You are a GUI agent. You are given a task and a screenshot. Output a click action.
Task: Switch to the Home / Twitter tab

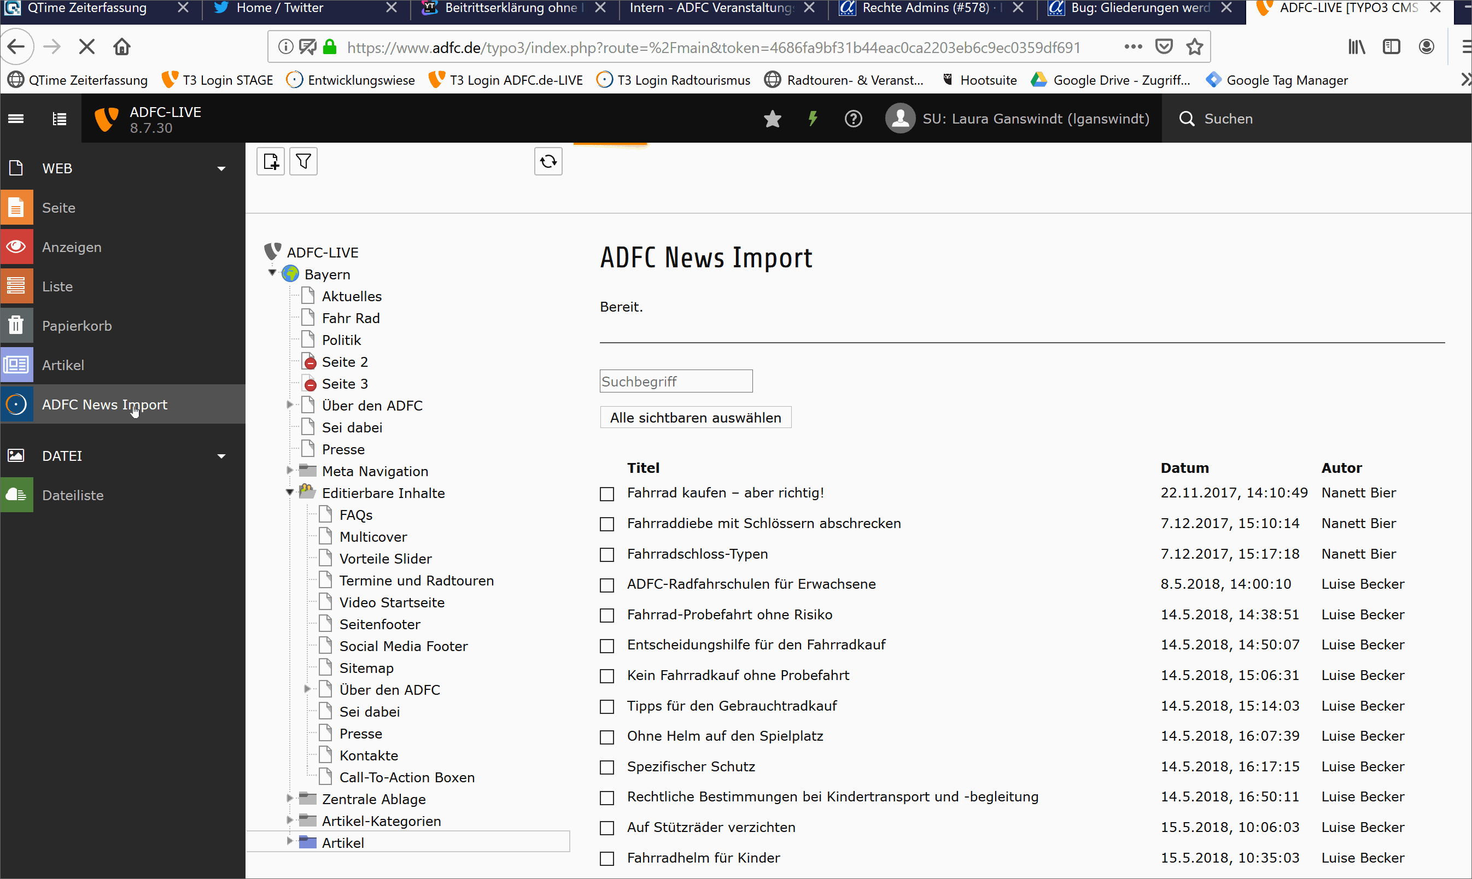coord(279,8)
